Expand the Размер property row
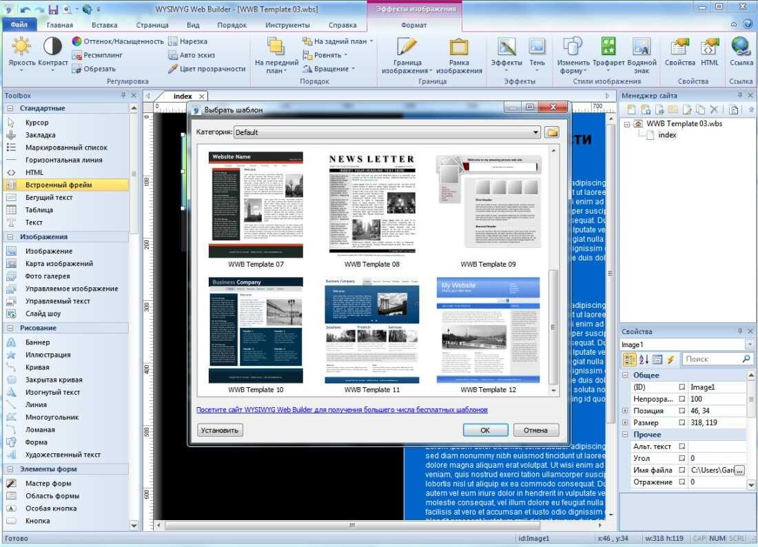Screen dimensions: 758x547 [625, 422]
